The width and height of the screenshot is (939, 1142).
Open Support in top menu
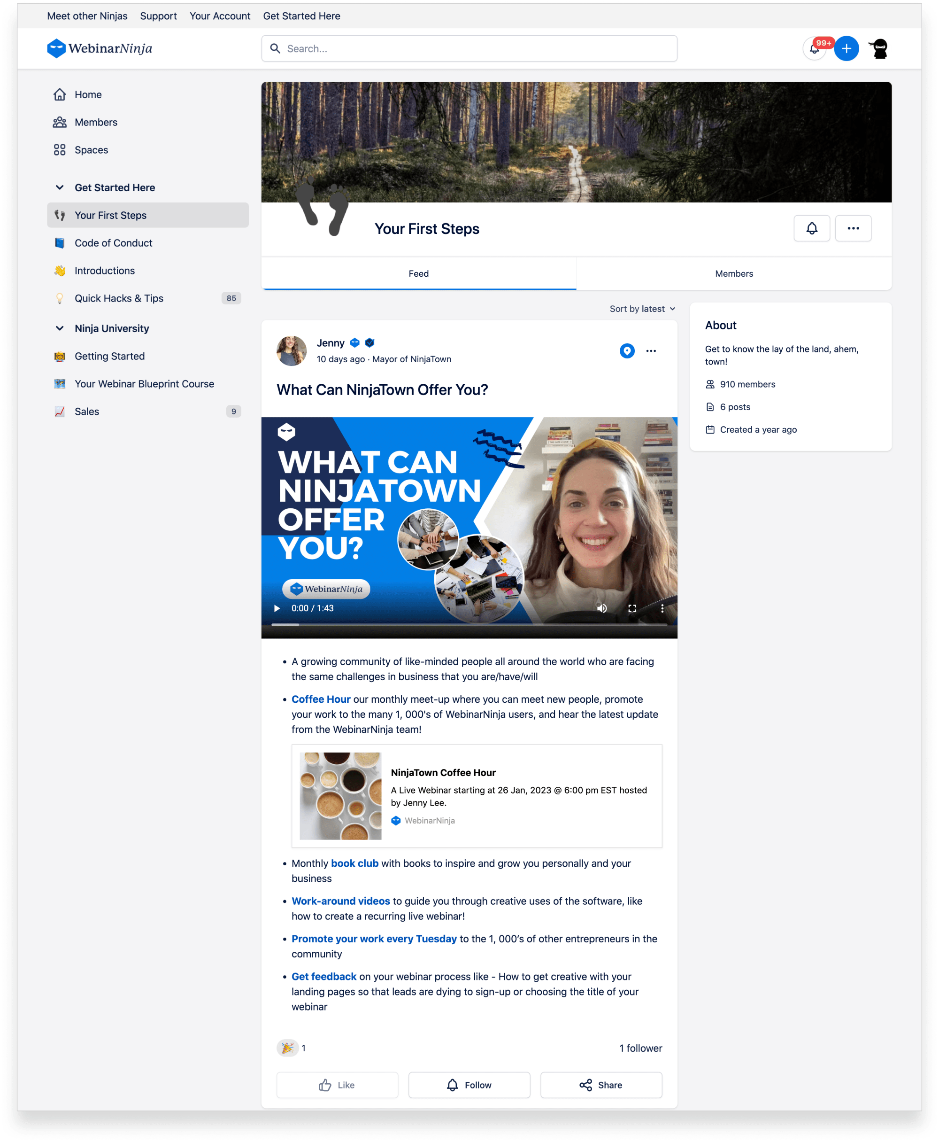tap(159, 16)
